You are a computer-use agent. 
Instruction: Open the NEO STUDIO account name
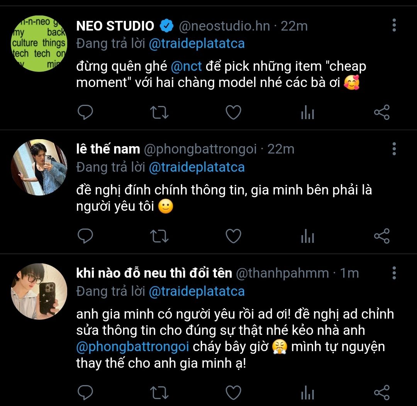pos(115,26)
